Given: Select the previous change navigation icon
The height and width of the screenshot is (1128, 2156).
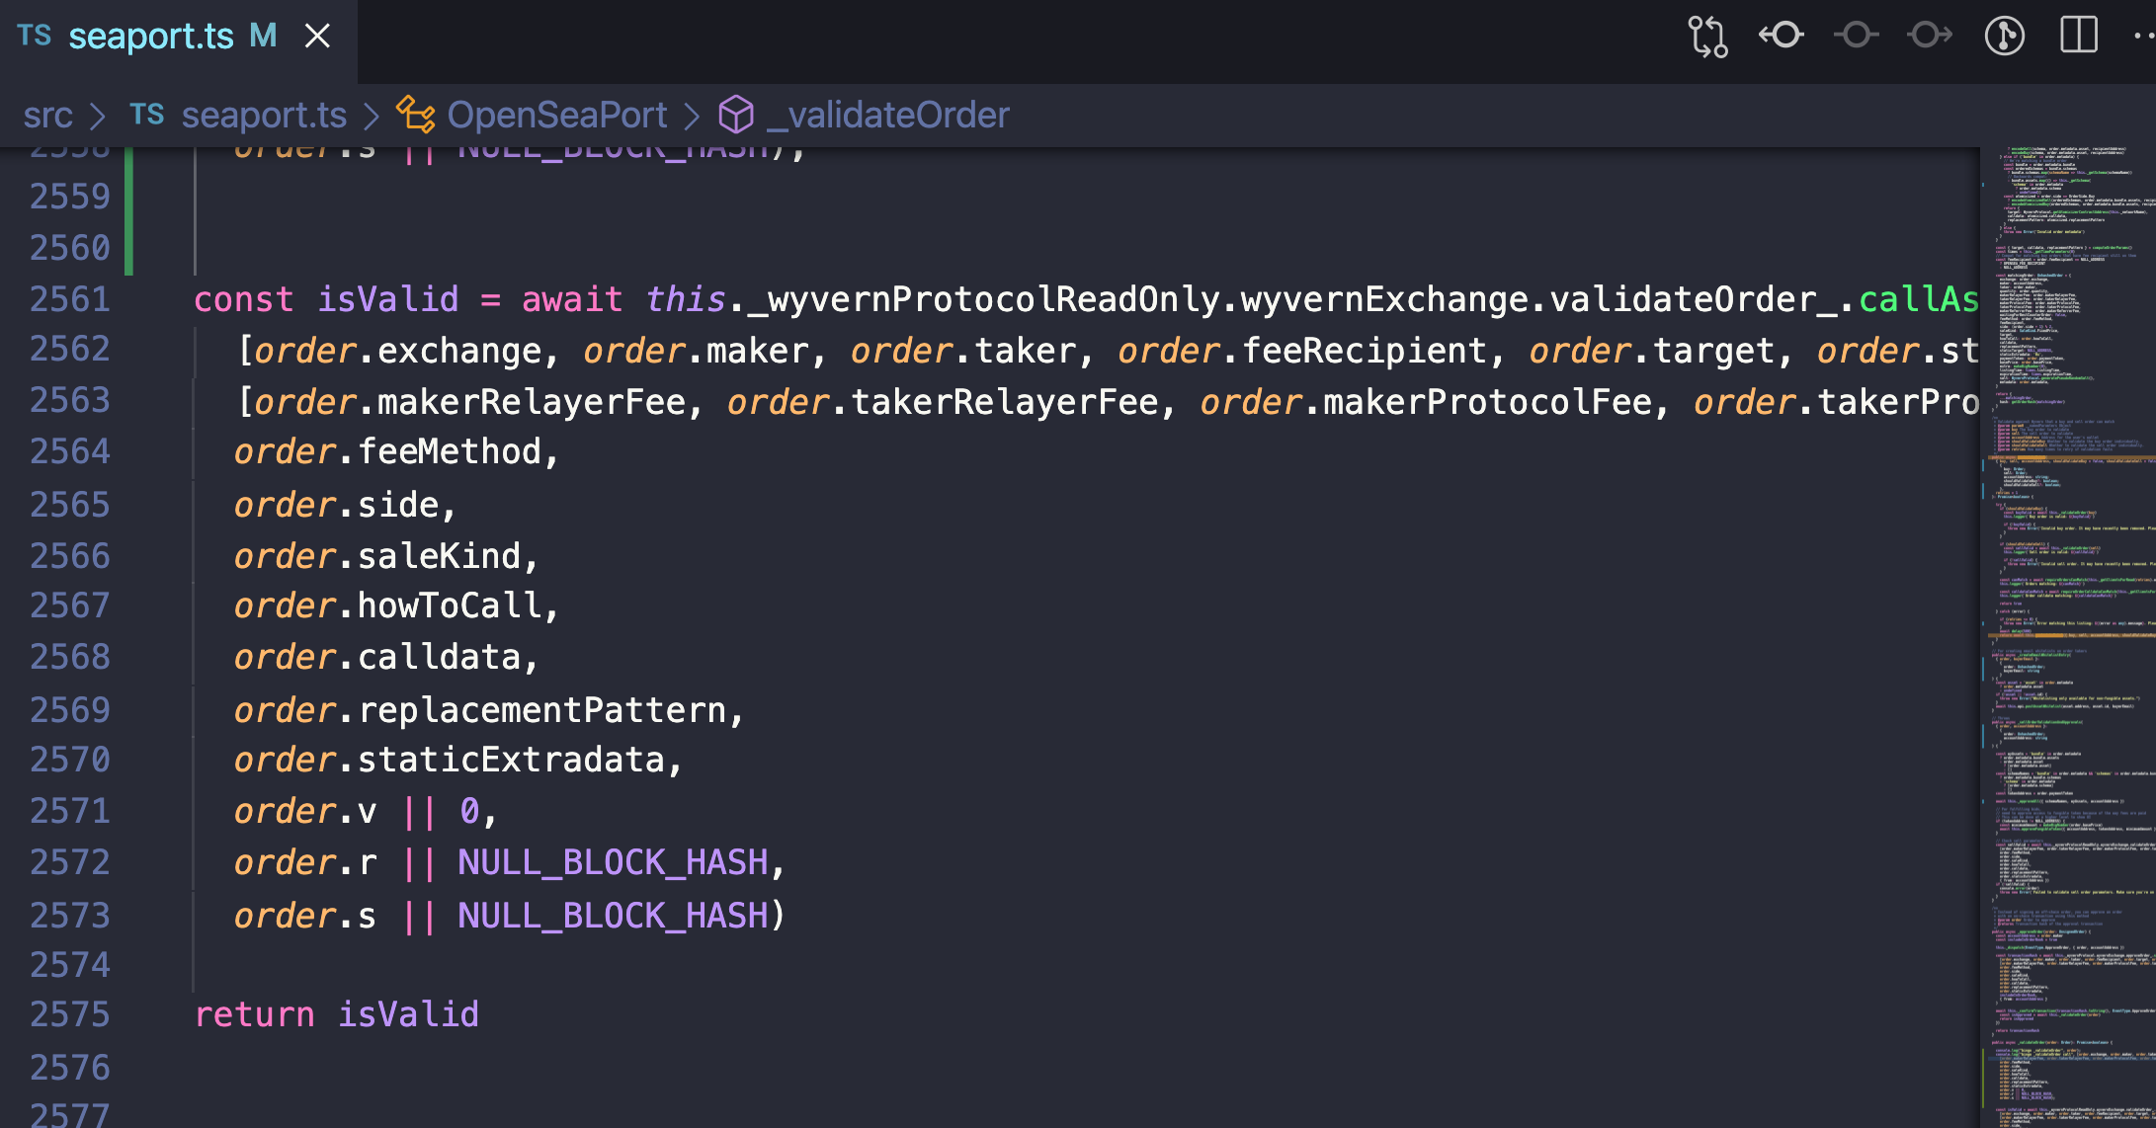Looking at the screenshot, I should 1781,36.
